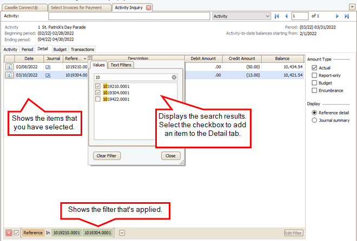
Task: Remove the applied filter with red X
Action: point(9,232)
